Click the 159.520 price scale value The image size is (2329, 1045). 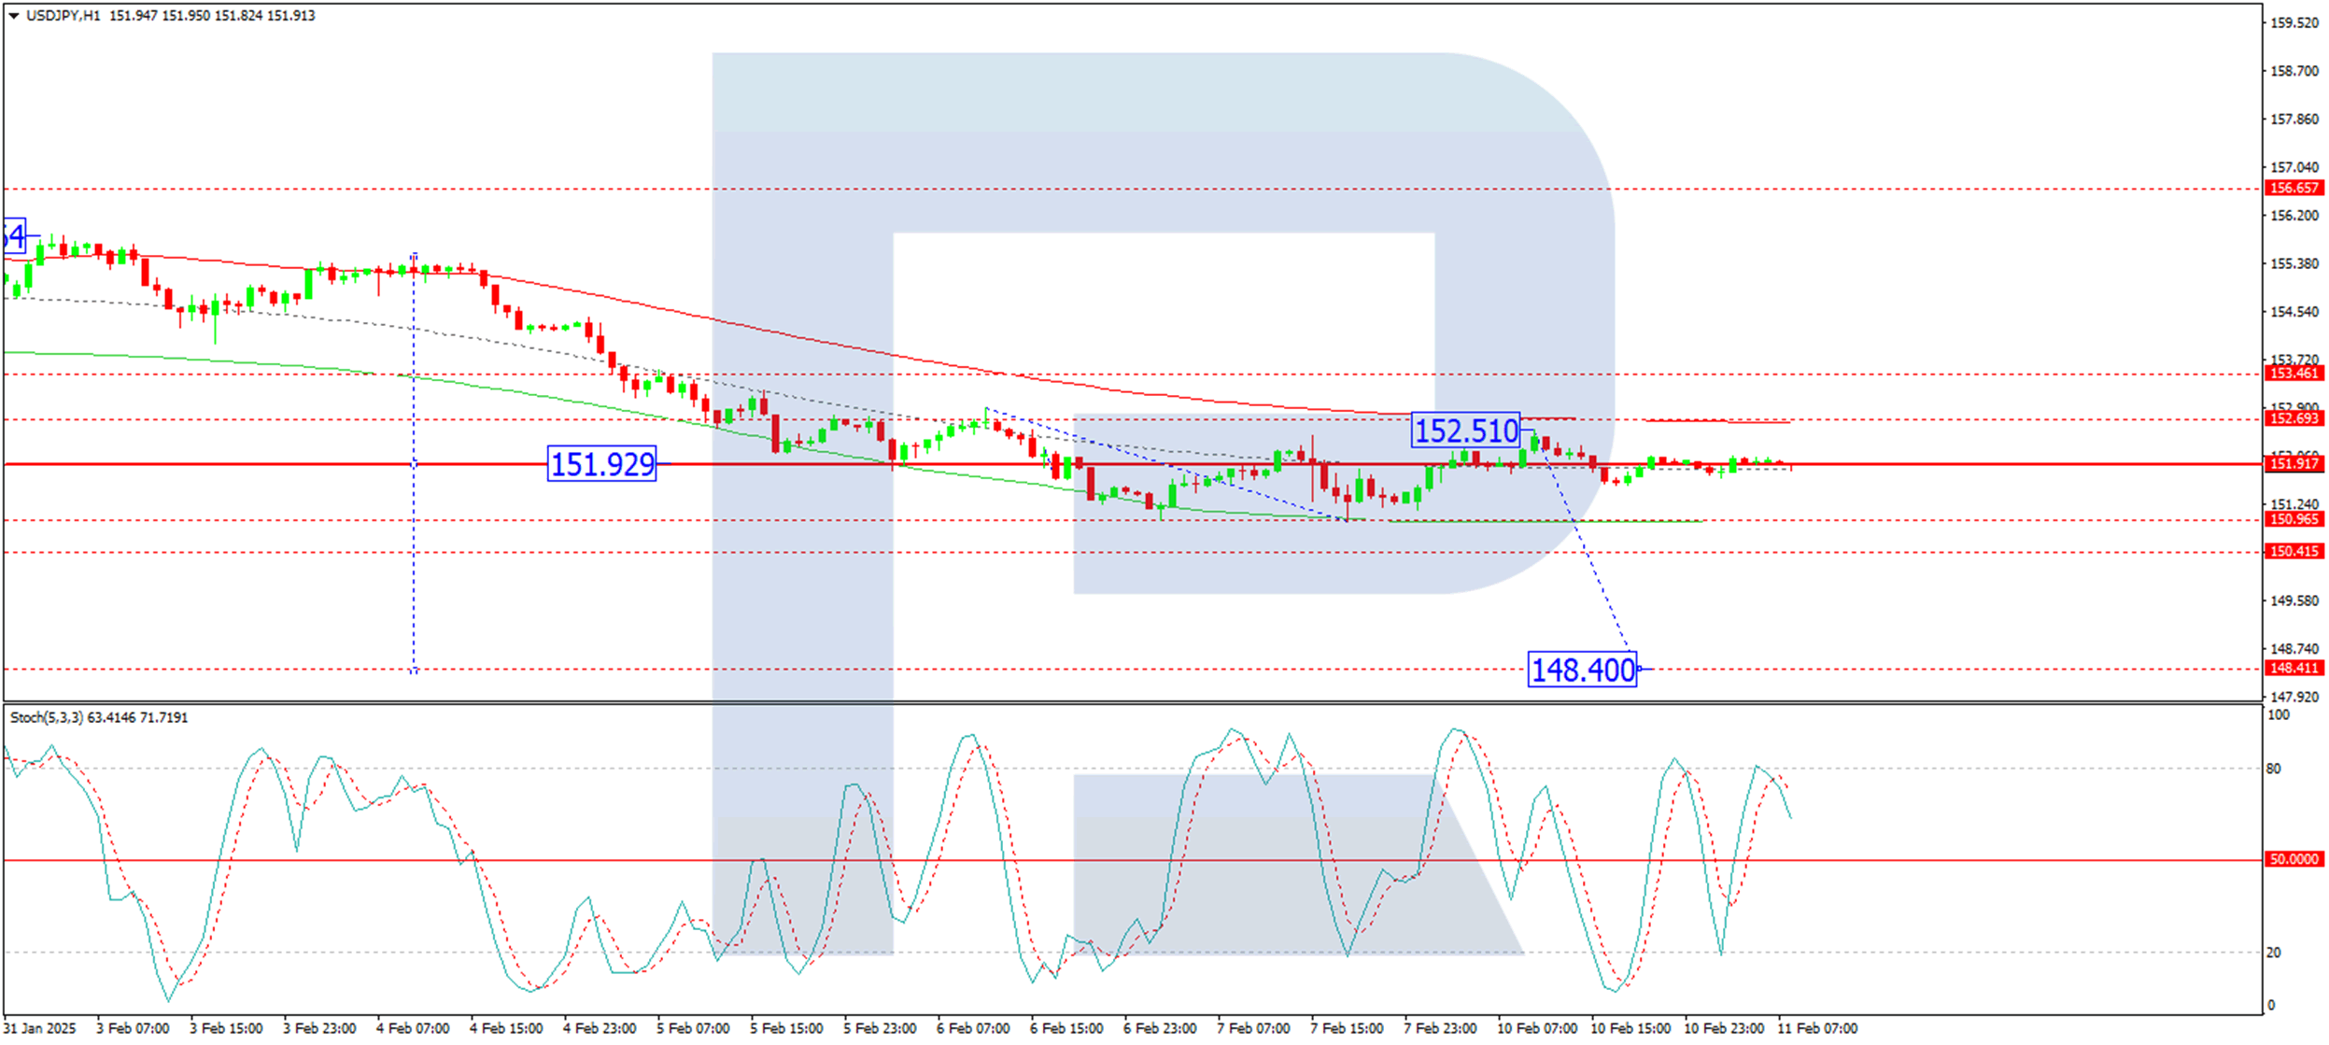tap(2294, 23)
